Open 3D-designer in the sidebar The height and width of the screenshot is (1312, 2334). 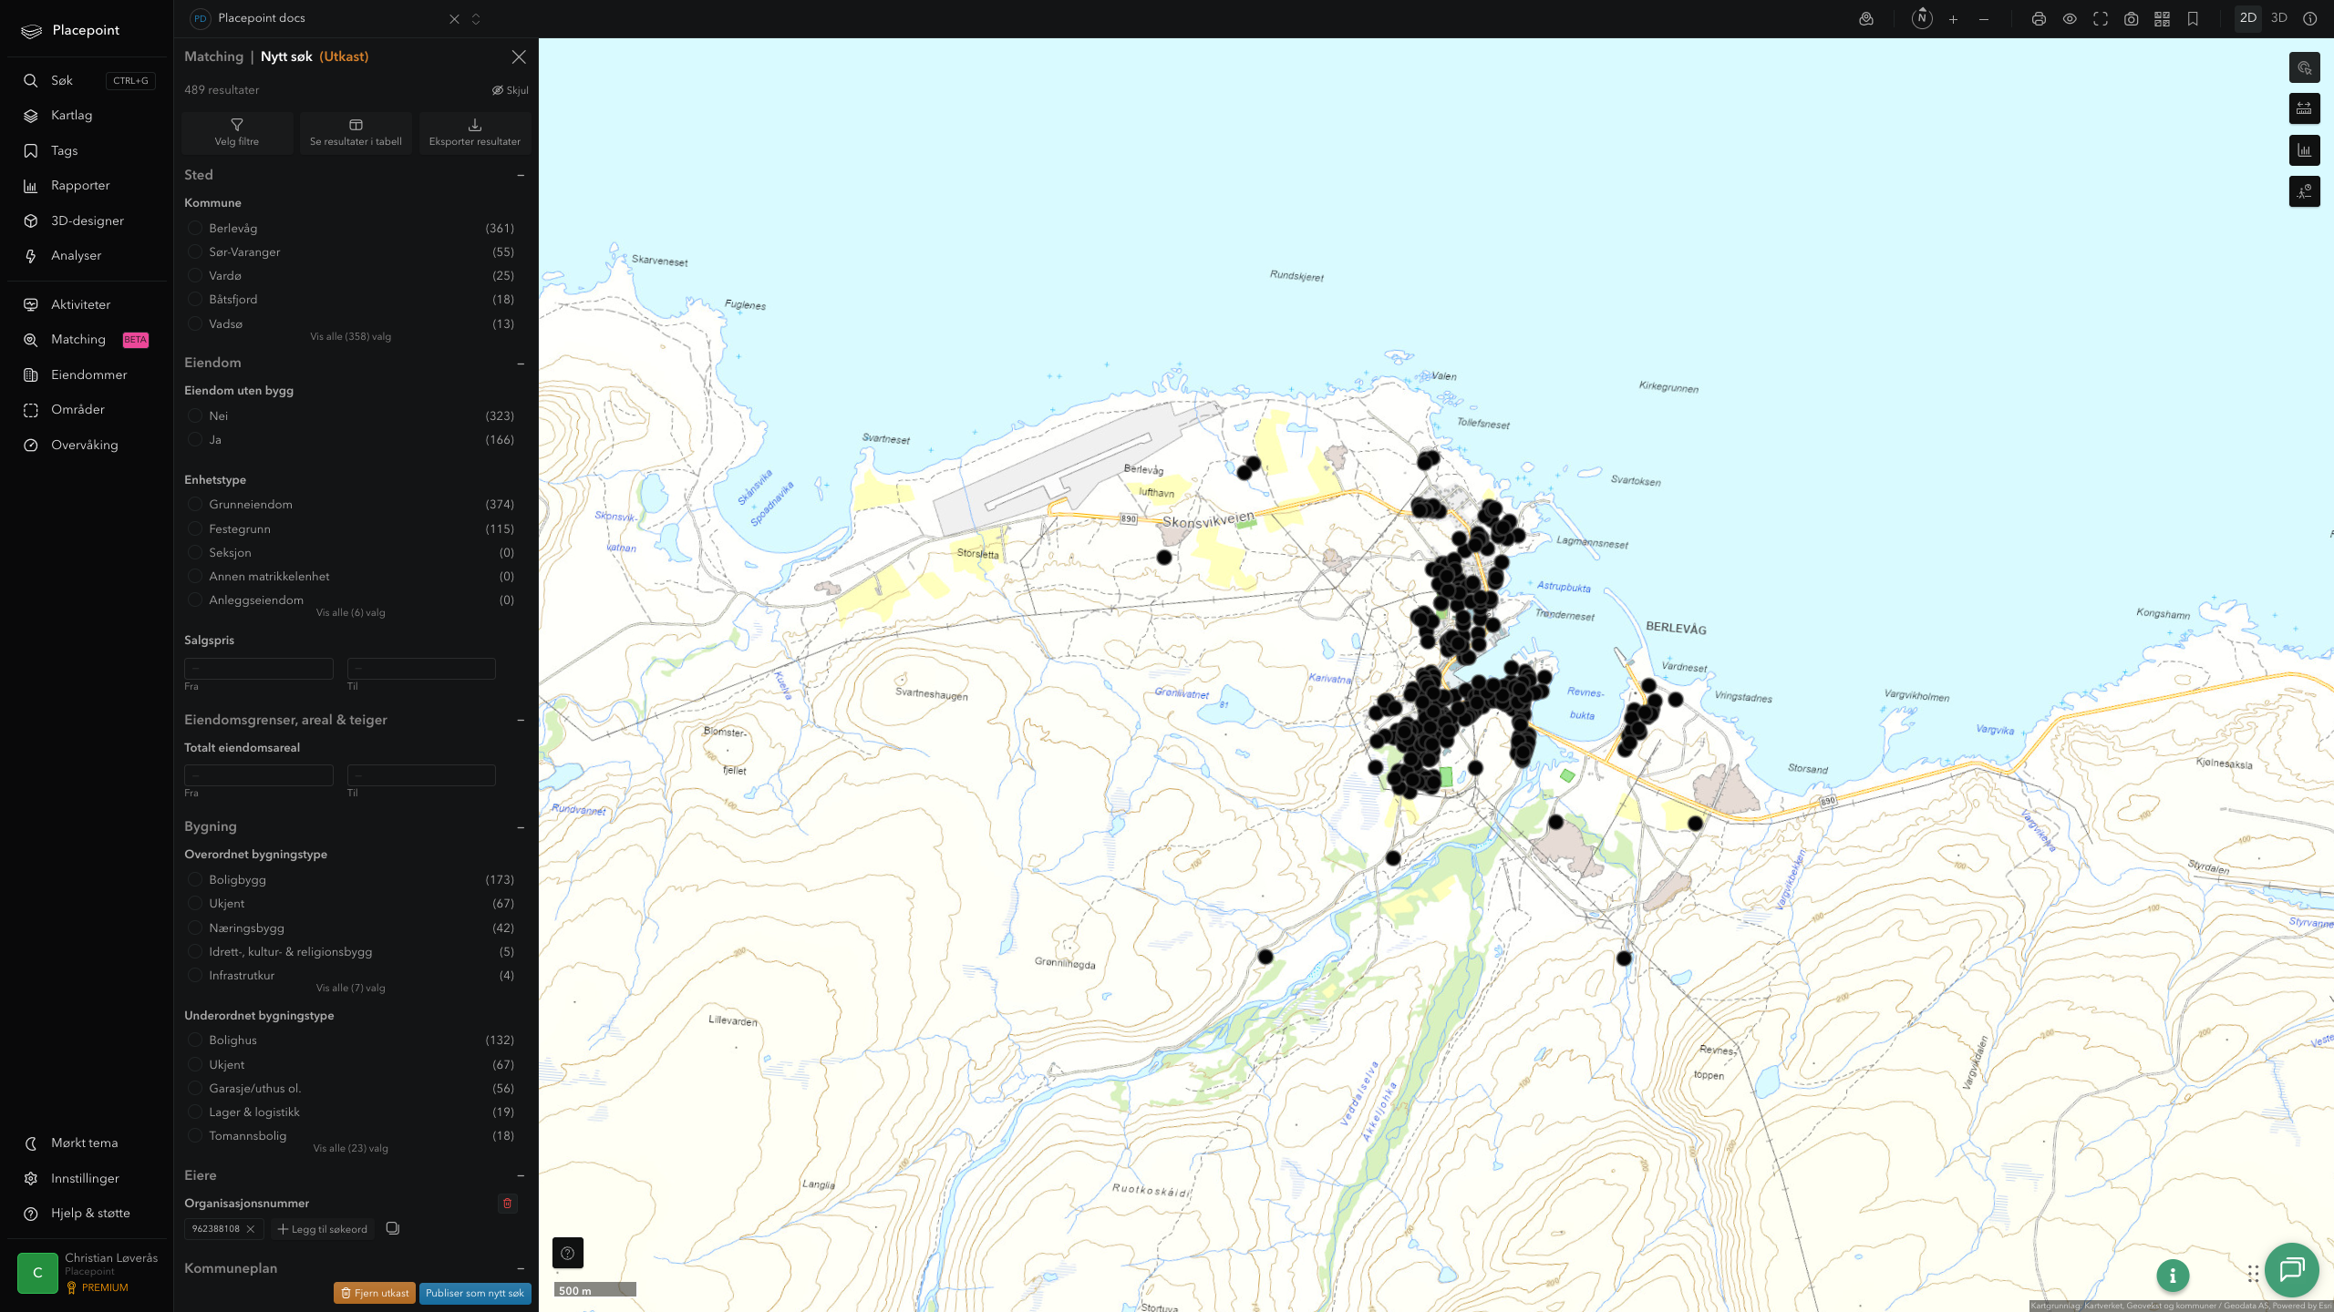tap(88, 221)
